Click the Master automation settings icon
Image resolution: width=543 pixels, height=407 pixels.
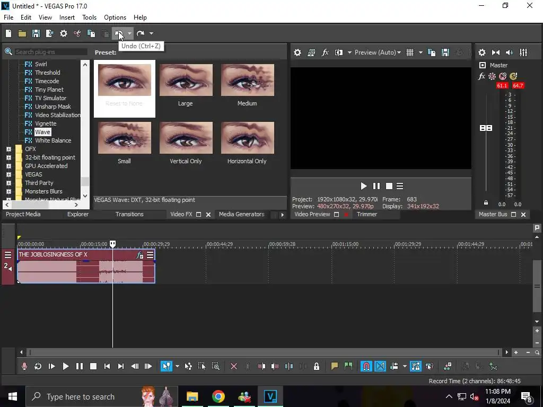click(x=492, y=76)
